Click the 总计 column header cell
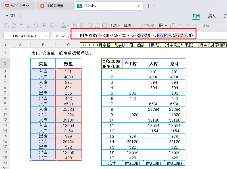The image size is (227, 169). (175, 64)
